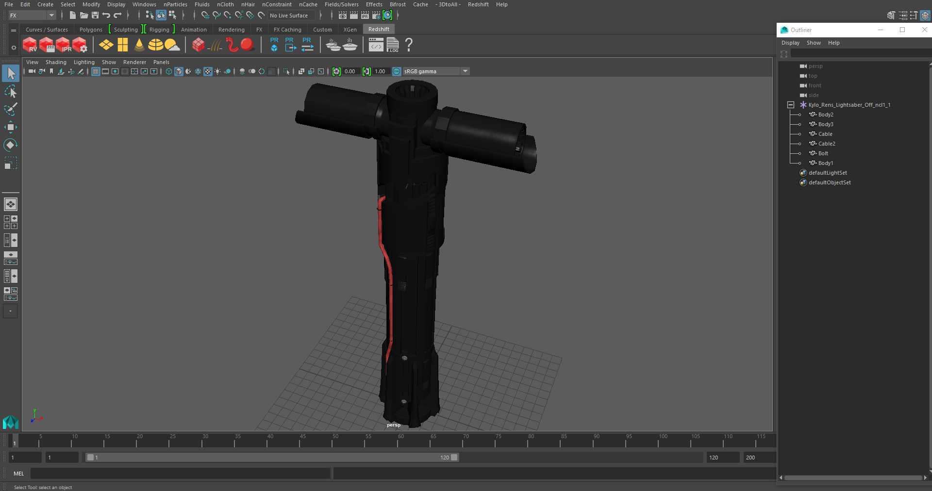Click the Redshift proxy export PR icon
Image resolution: width=932 pixels, height=491 pixels.
click(290, 45)
